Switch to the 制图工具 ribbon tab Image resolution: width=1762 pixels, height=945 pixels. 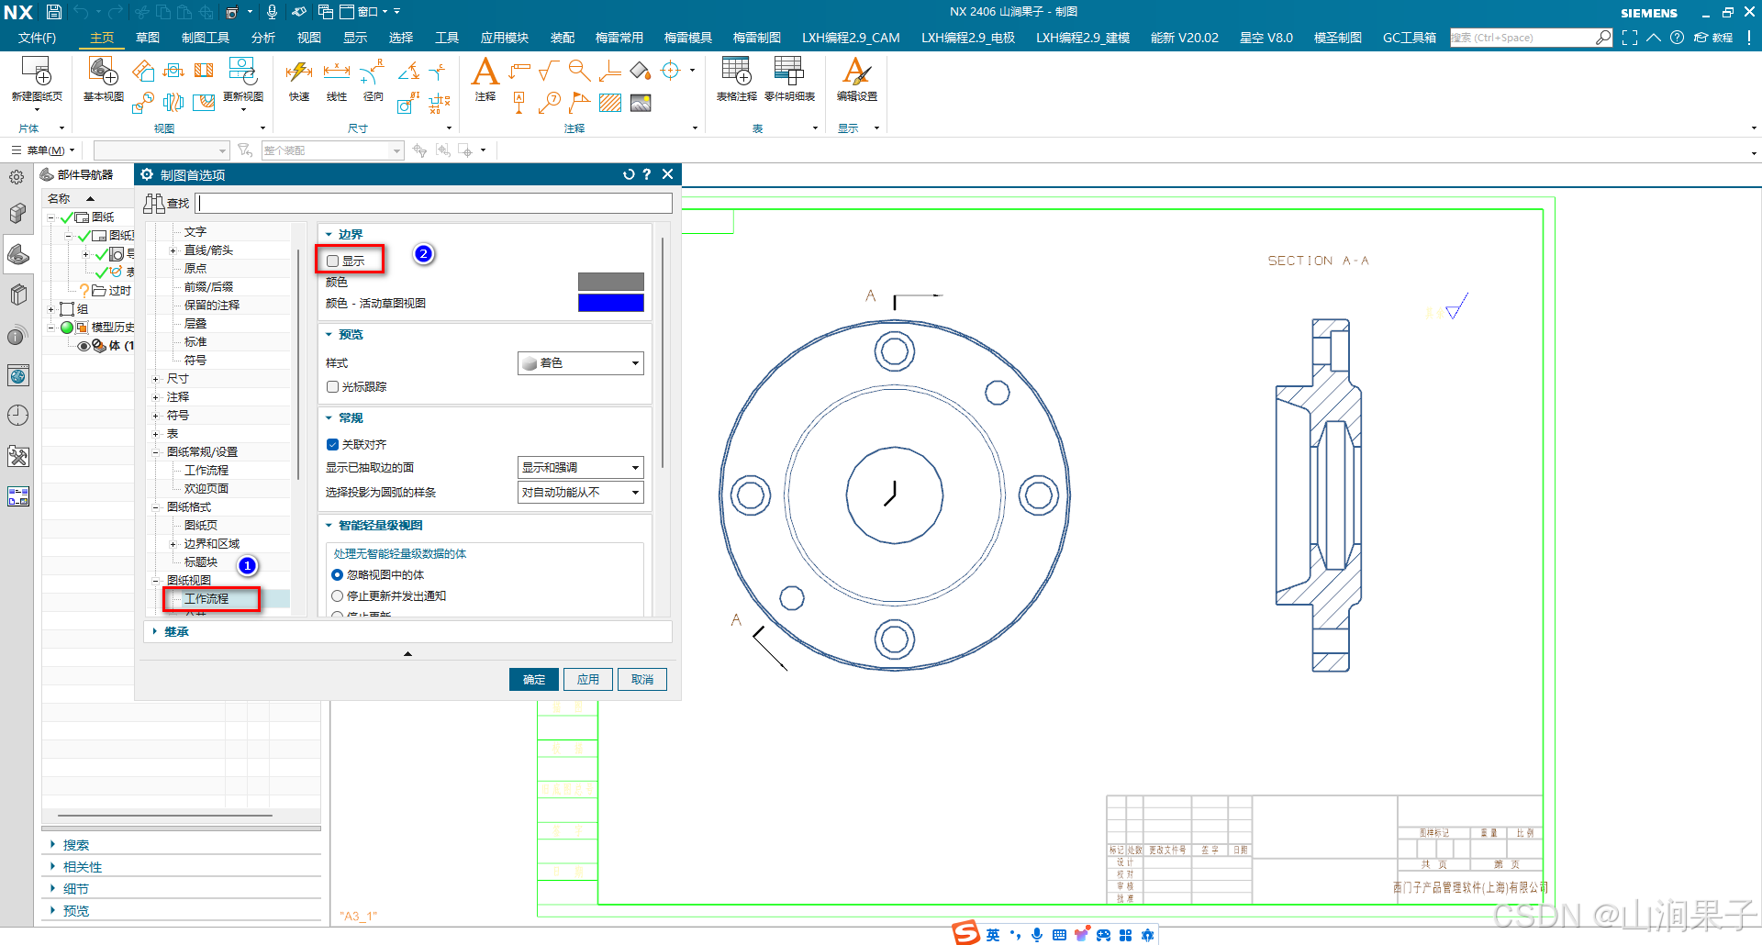click(206, 38)
